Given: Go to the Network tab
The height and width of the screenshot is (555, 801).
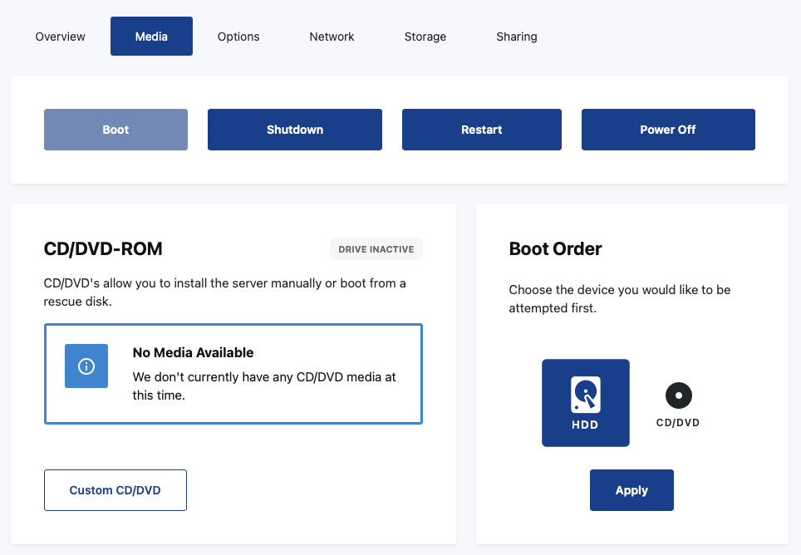Looking at the screenshot, I should pyautogui.click(x=332, y=37).
